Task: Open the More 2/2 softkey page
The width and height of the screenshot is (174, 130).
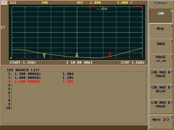Action: 161,122
